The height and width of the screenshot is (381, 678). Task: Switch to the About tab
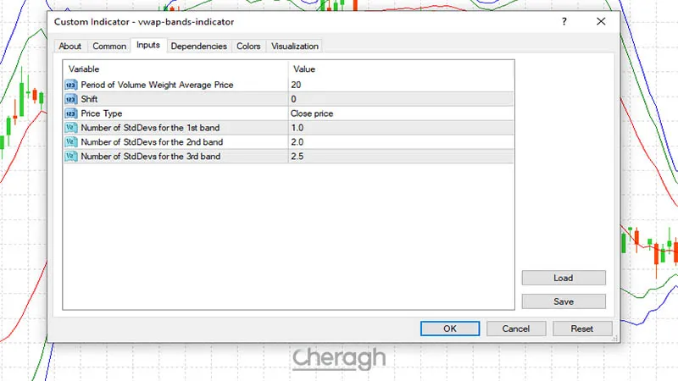coord(70,47)
